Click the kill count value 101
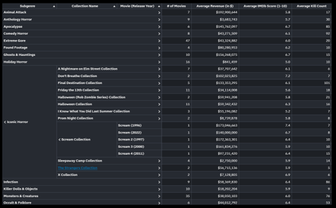336x208 pixels. coord(327,83)
